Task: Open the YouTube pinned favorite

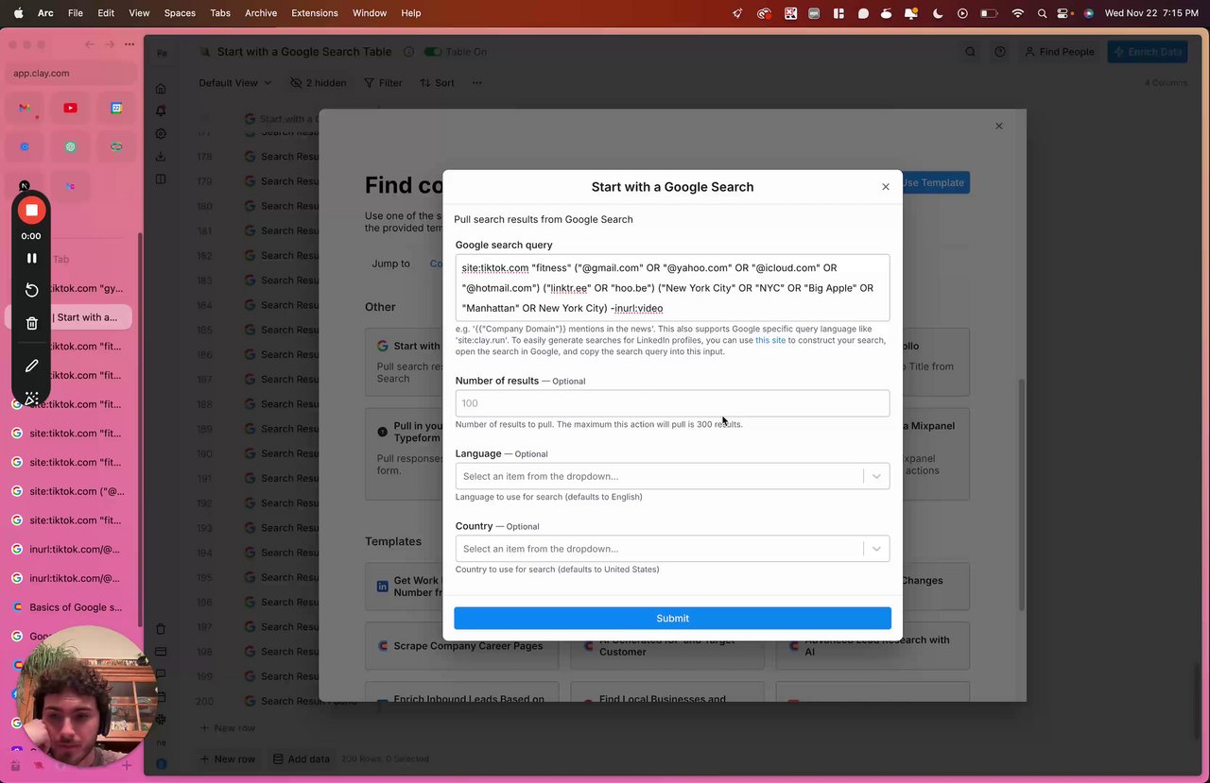Action: point(70,108)
